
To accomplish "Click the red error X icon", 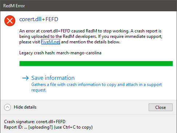I will pos(10,21).
